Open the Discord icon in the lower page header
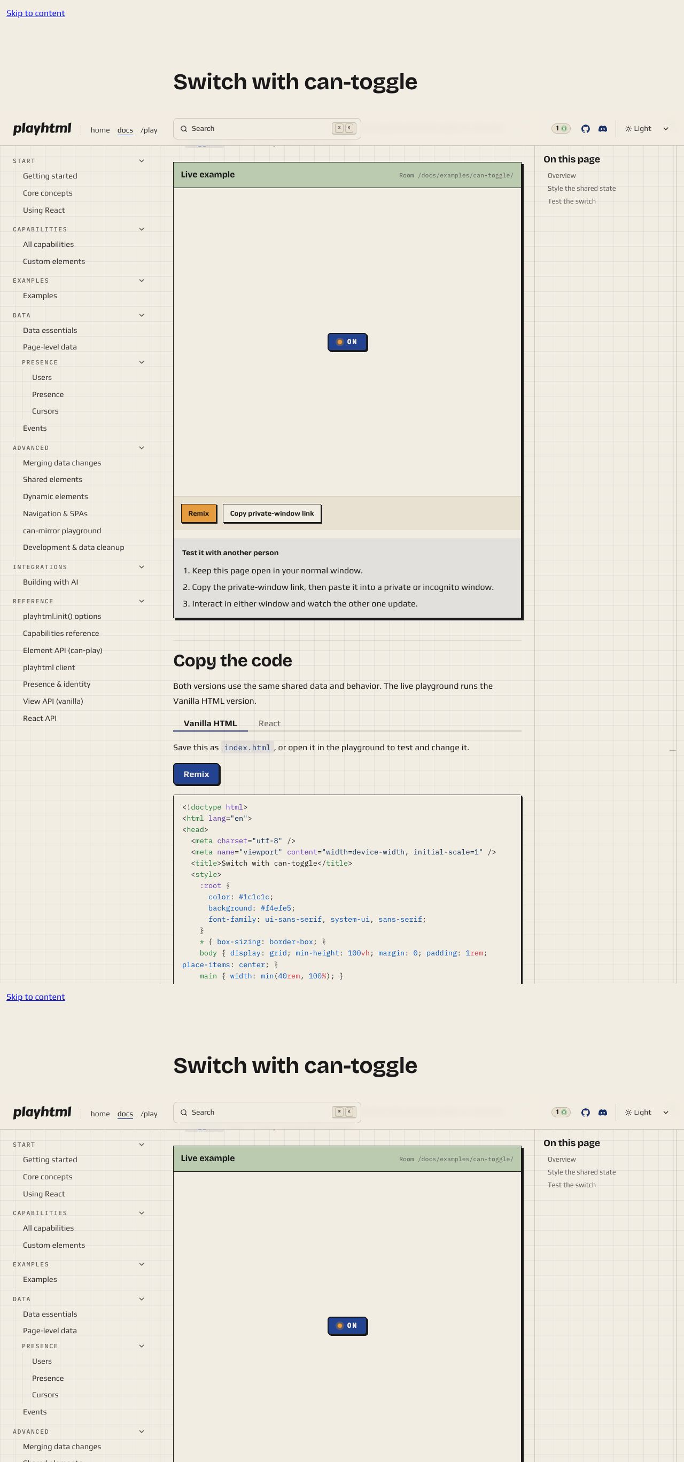Screen dimensions: 684x1462 (603, 1113)
